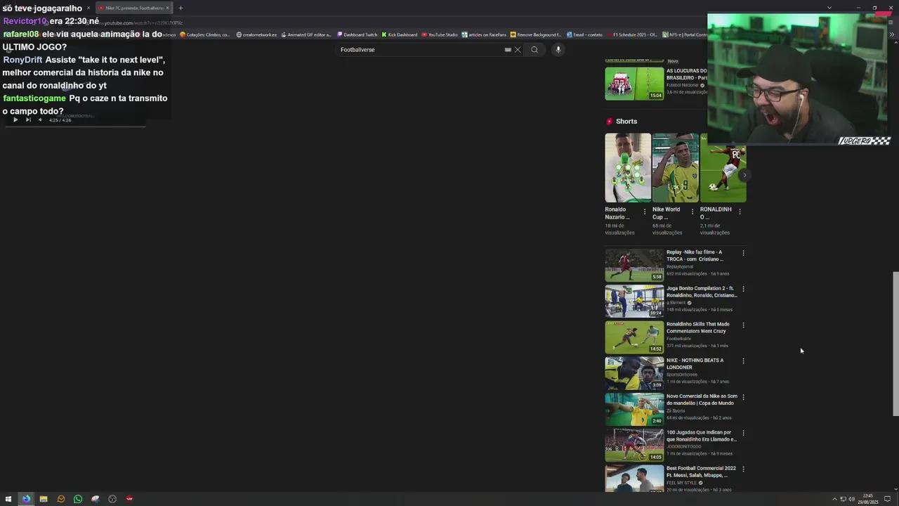
Task: Skip to next video button
Action: (28, 120)
